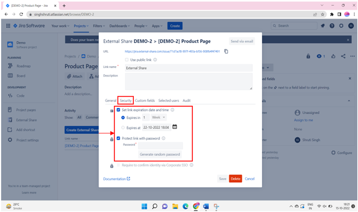Collapse the Details section chevron
Image resolution: width=358 pixels, height=212 pixels.
349,101
